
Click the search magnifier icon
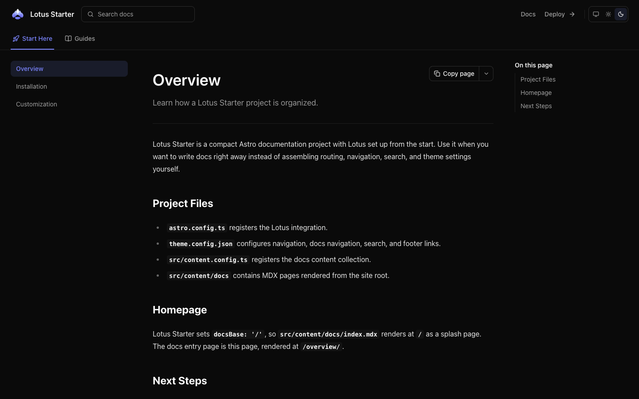(91, 14)
